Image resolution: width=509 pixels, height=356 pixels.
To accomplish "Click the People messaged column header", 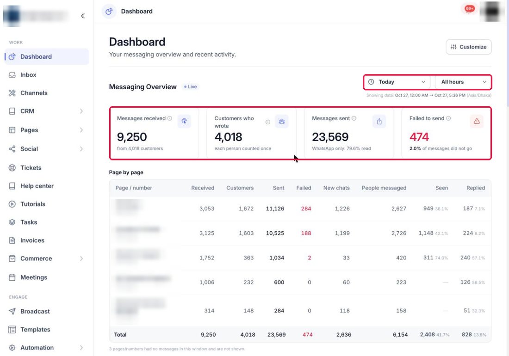I will coord(384,188).
